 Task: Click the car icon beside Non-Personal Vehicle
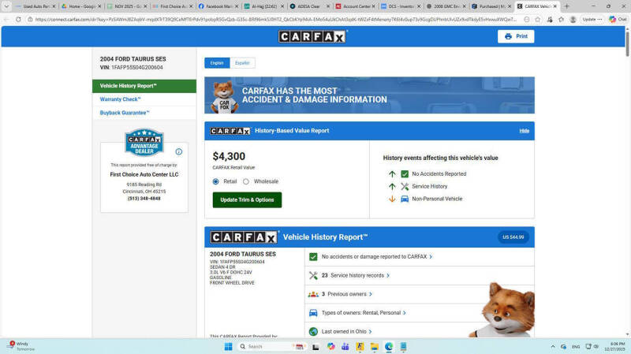coord(405,199)
